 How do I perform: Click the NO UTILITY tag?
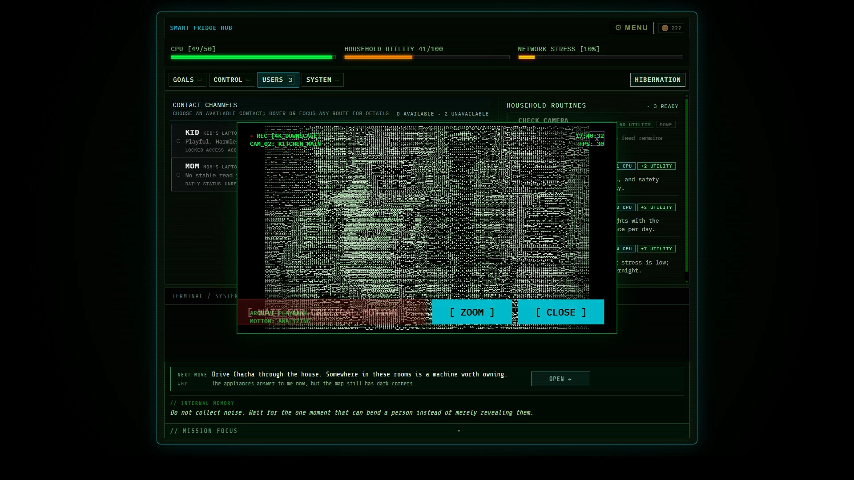pos(635,125)
